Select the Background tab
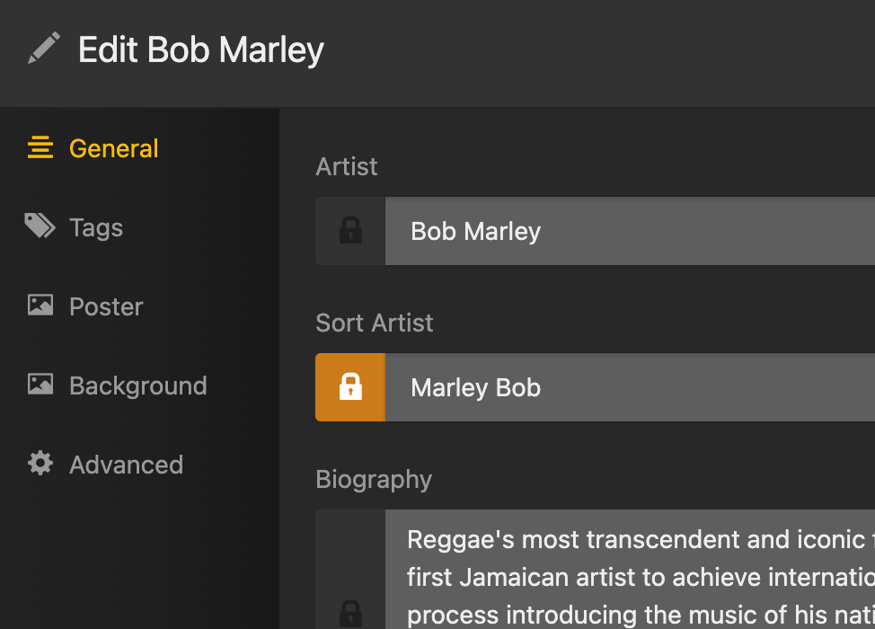This screenshot has height=629, width=875. pyautogui.click(x=138, y=385)
